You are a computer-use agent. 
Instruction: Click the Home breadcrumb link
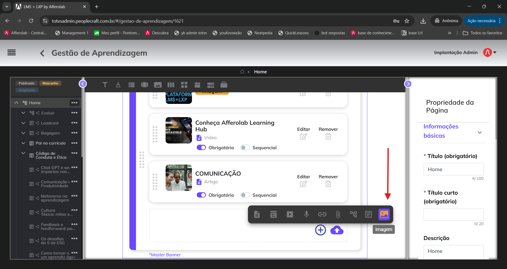click(260, 72)
